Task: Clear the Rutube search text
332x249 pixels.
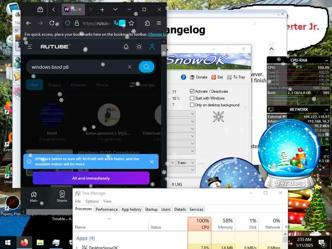Action: click(x=130, y=67)
